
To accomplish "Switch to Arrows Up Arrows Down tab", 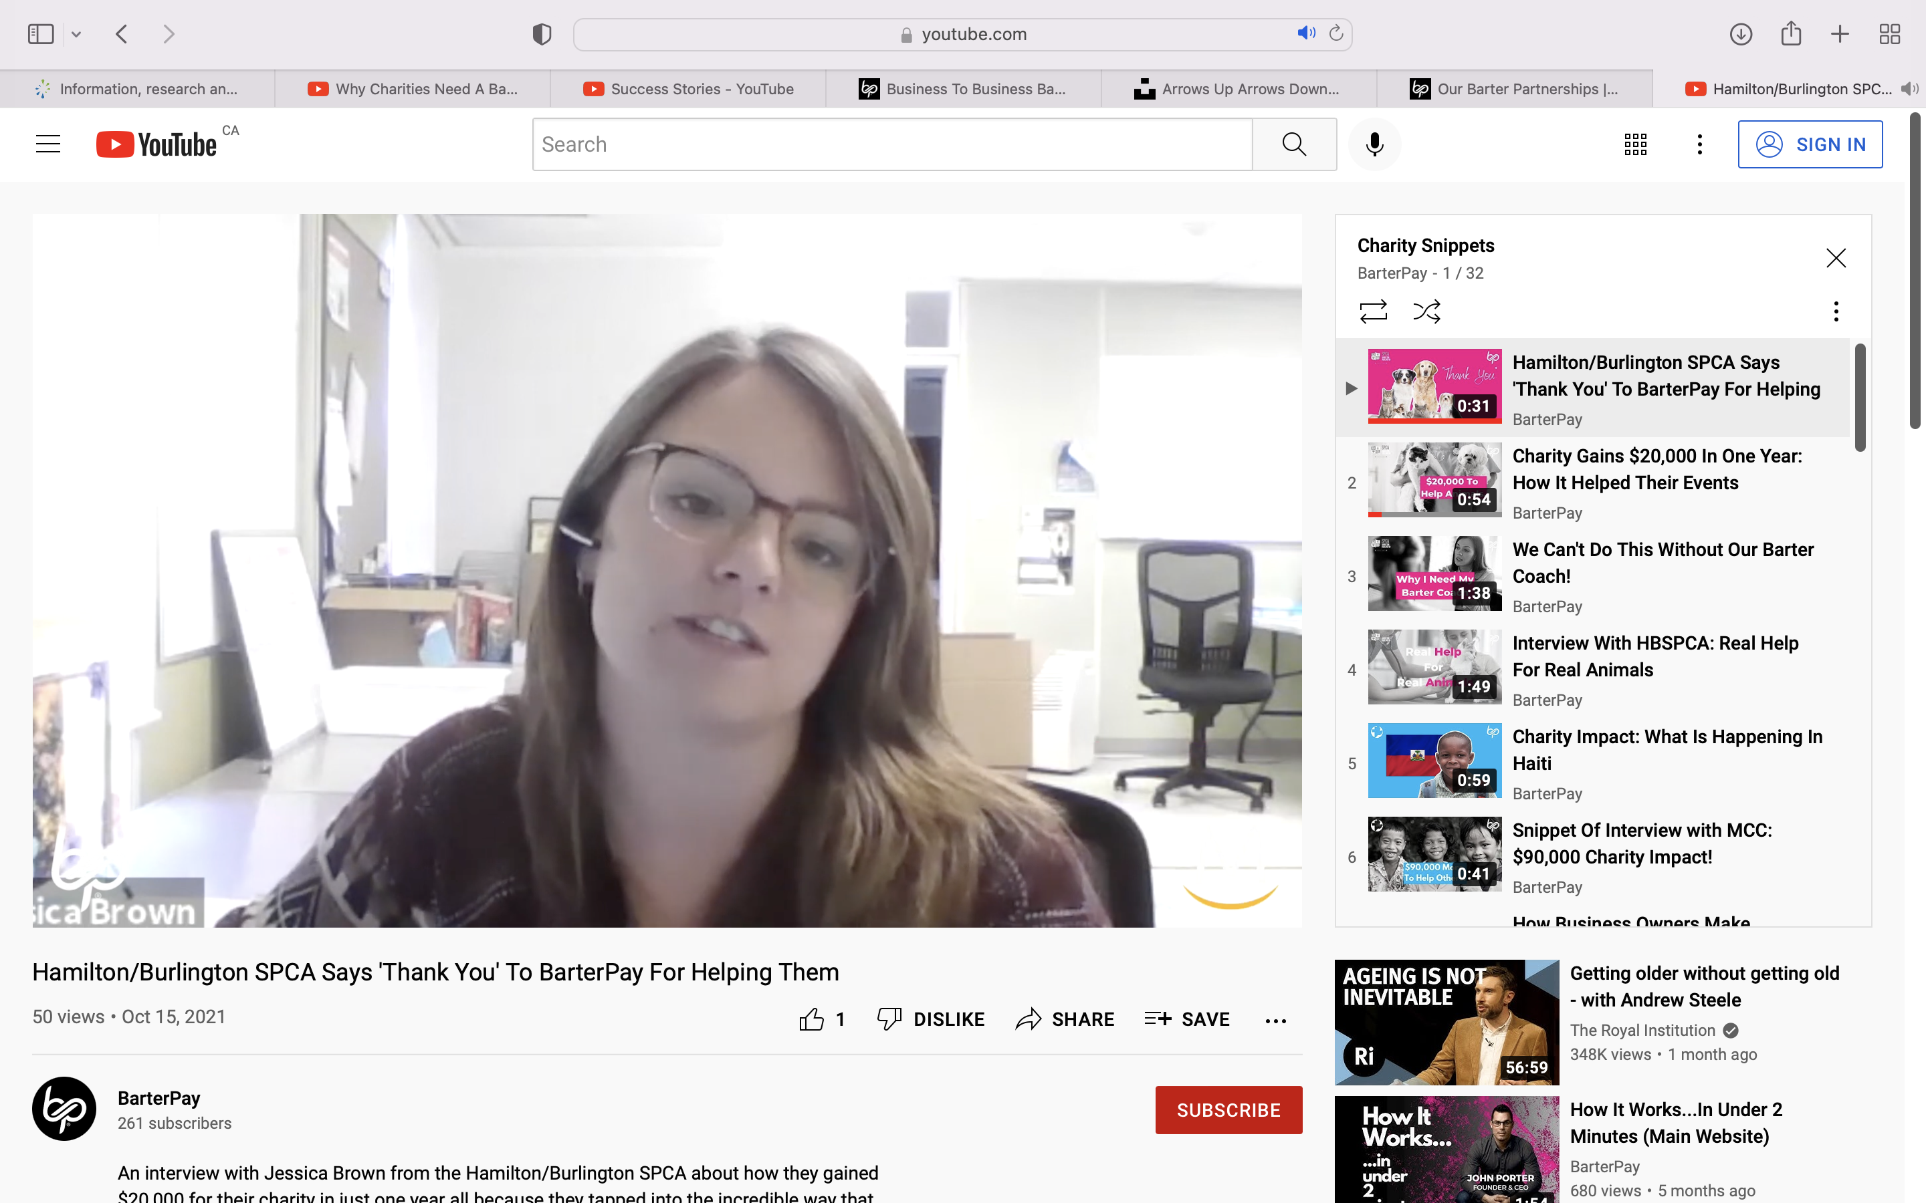I will 1239,89.
